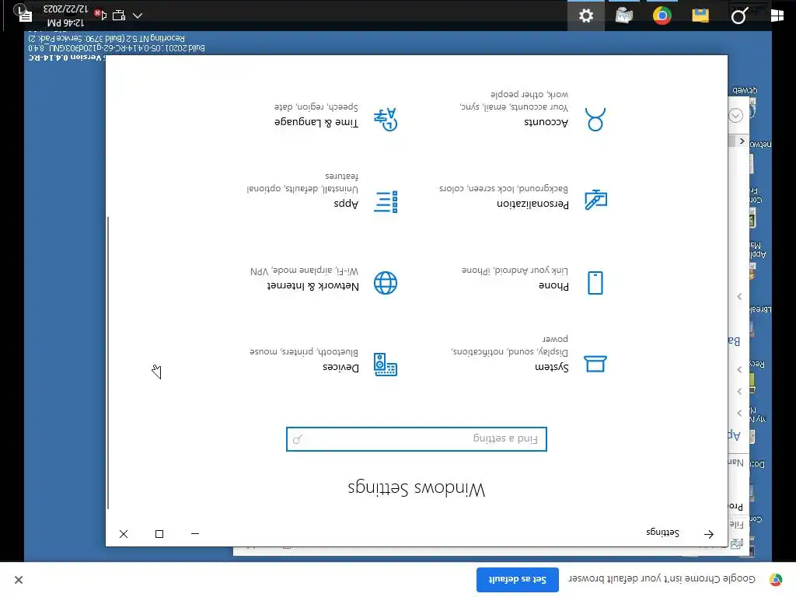This screenshot has width=796, height=597.
Task: Open the Network & Internet globe icon
Action: point(386,283)
